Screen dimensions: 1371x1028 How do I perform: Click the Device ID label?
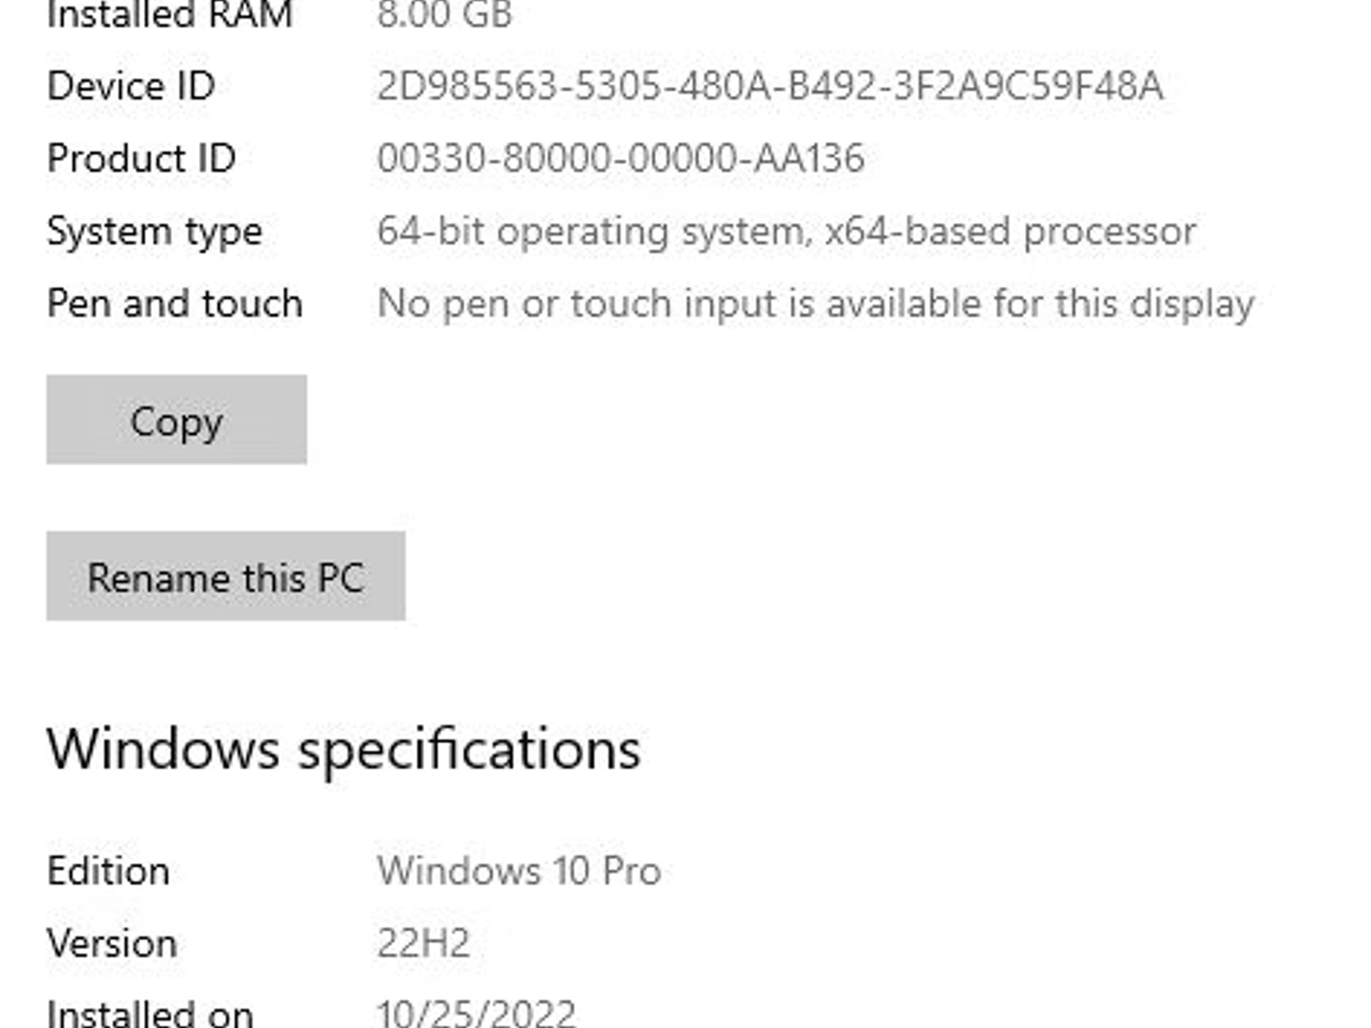(131, 86)
